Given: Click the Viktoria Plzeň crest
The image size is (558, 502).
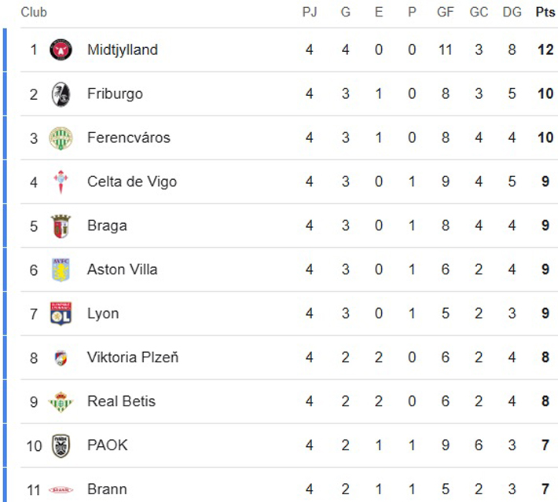Looking at the screenshot, I should coord(61,358).
